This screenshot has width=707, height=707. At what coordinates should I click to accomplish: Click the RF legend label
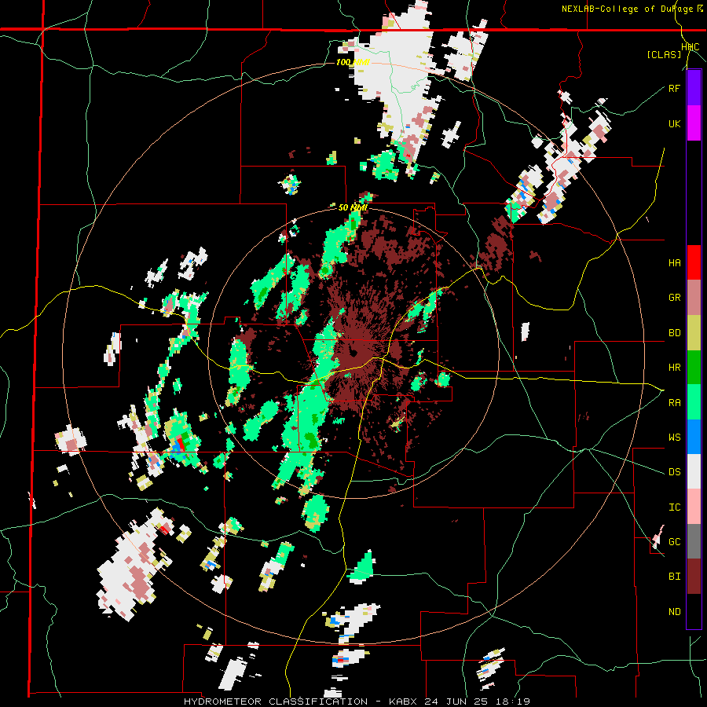coord(674,88)
